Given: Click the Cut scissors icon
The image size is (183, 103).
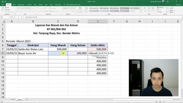Looking at the screenshot, I should click(x=6, y=7).
